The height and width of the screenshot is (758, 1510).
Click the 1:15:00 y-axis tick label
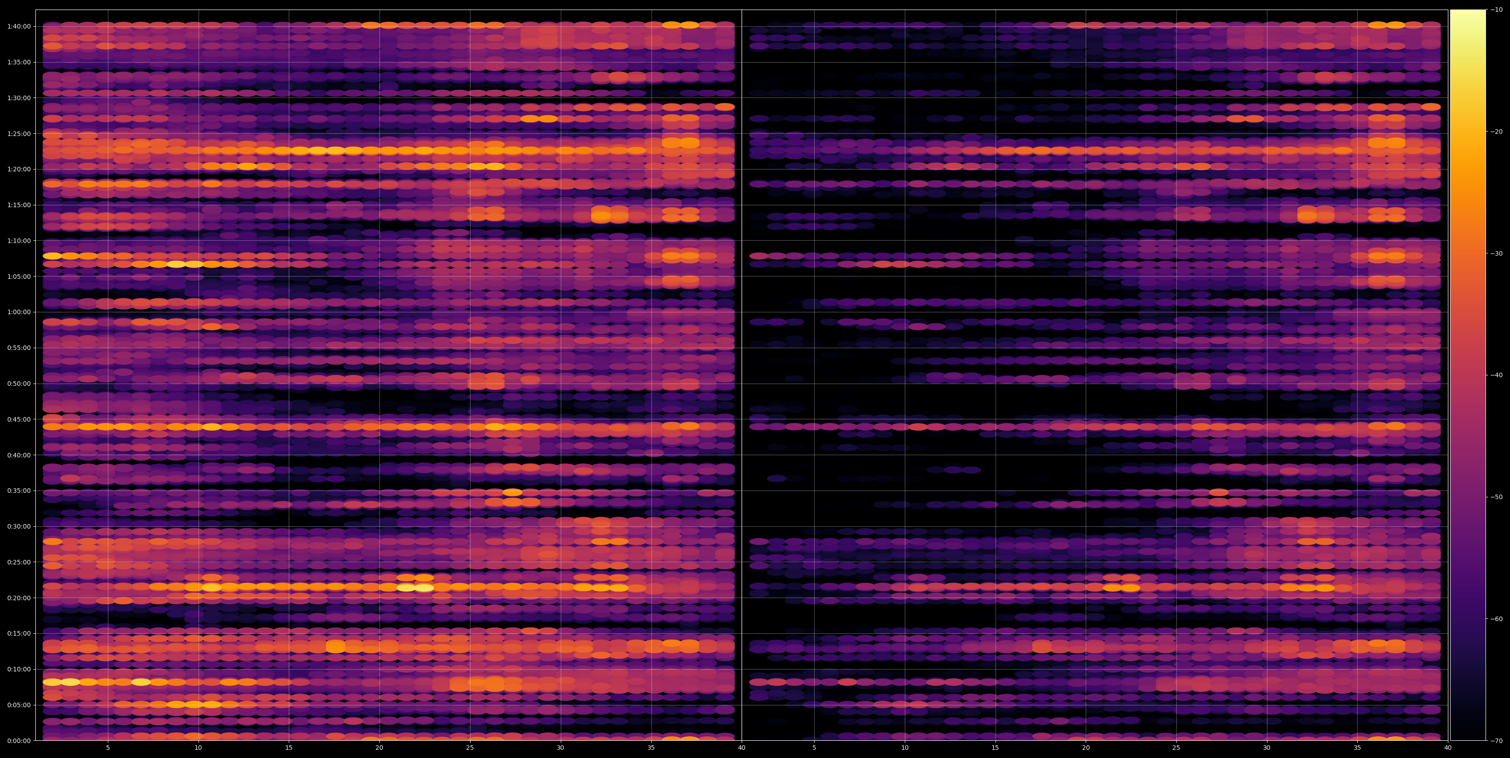click(19, 205)
